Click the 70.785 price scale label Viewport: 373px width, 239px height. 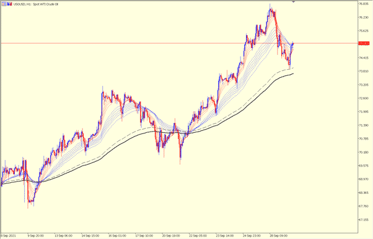click(364, 139)
